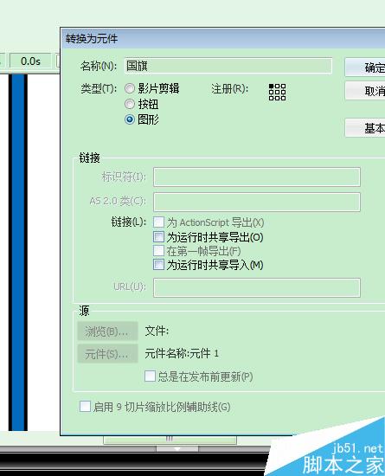Enable 在第一帧导出 checkbox
Viewport: 385px width, 476px height.
tap(158, 251)
